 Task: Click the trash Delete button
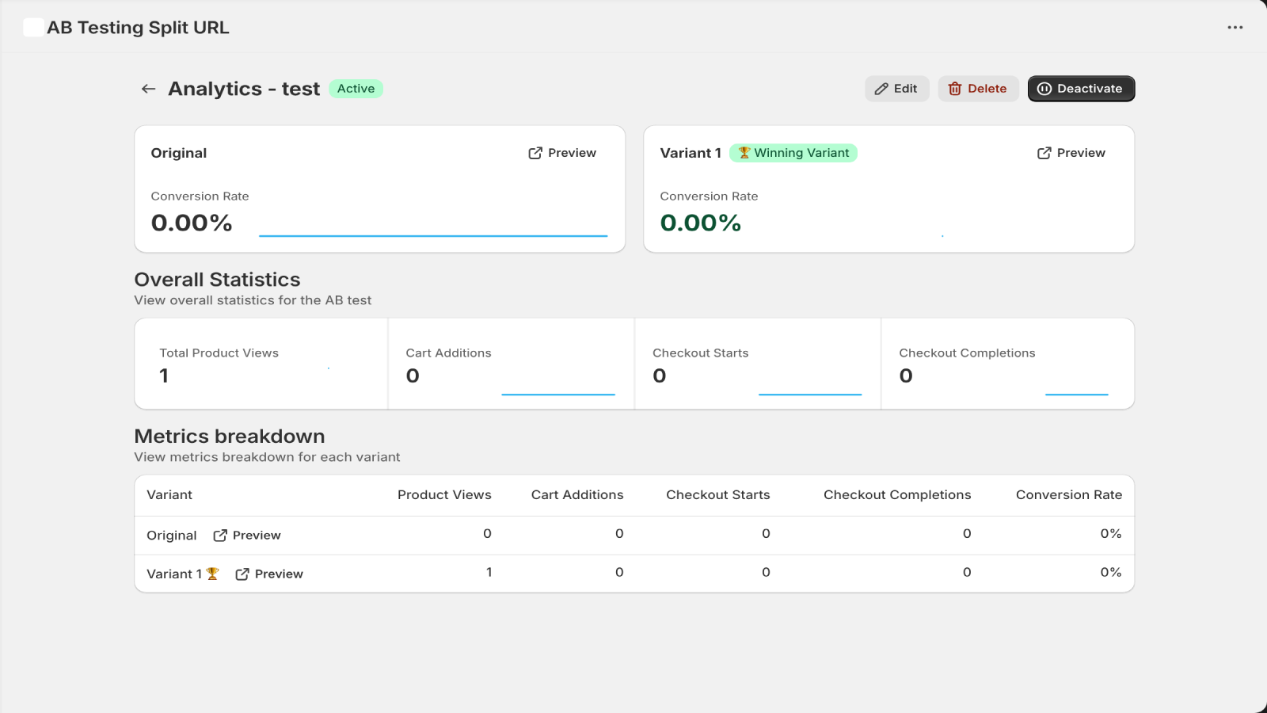978,89
